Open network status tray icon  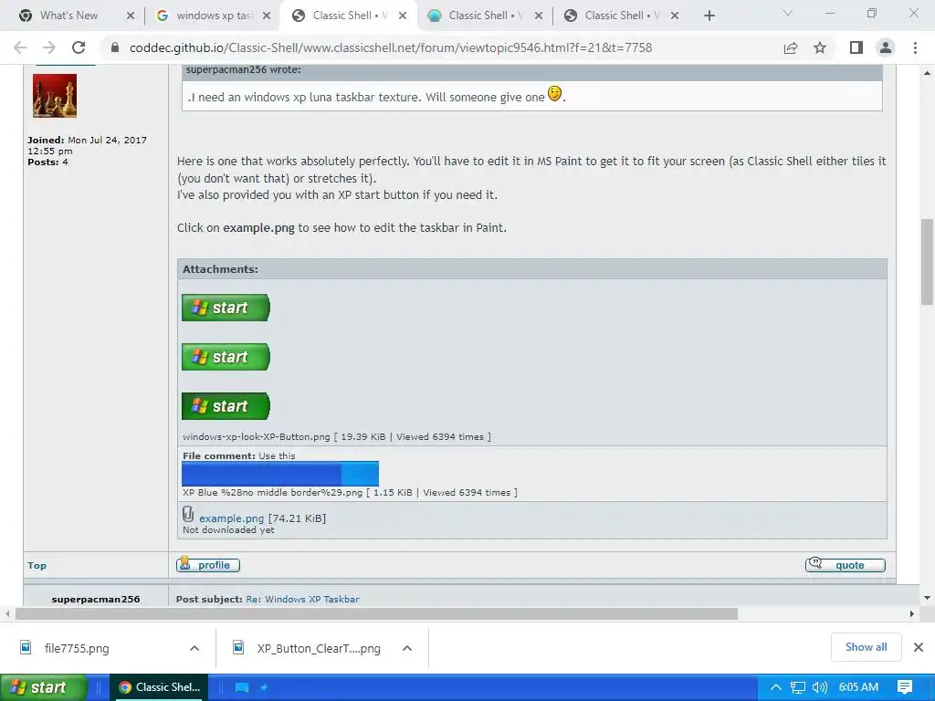(x=797, y=687)
